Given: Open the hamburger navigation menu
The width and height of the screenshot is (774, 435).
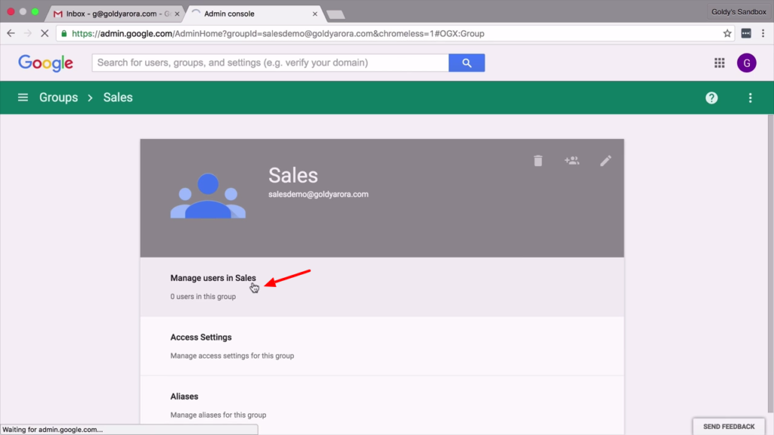Looking at the screenshot, I should [23, 97].
